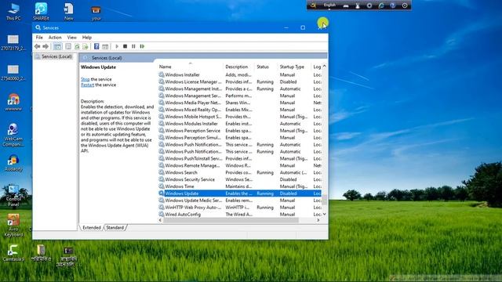This screenshot has height=282, width=502.
Task: Click the Restart Service toolbar icon
Action: coord(142,46)
